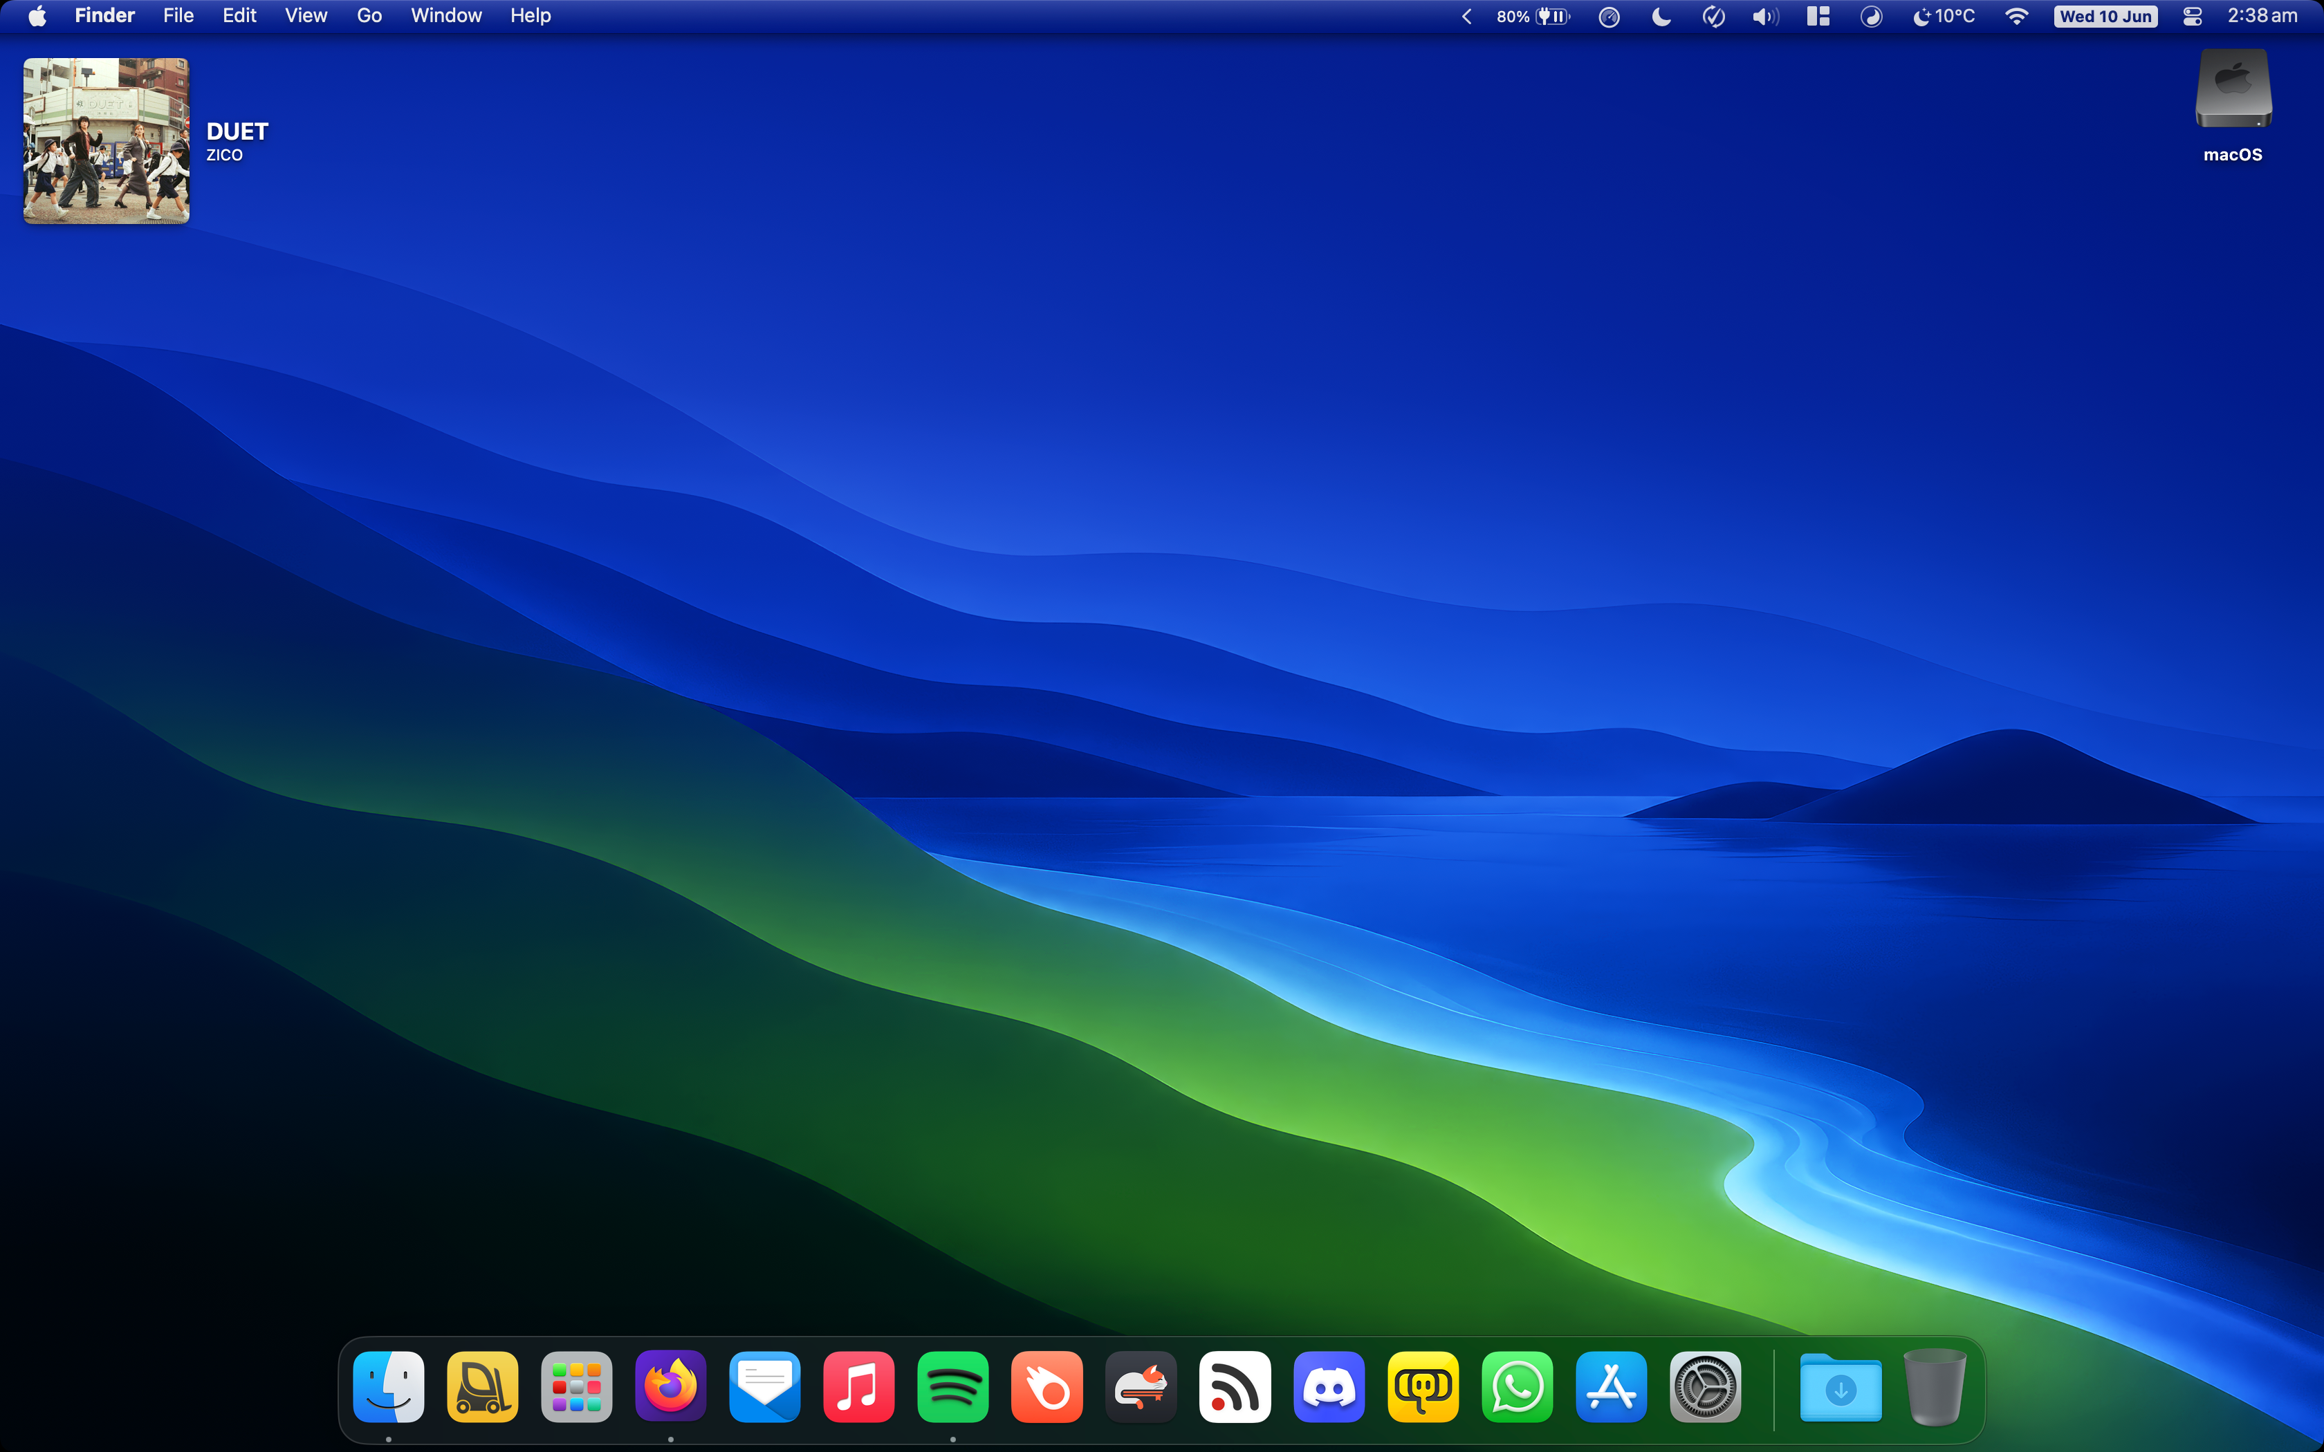Click the 2:38 am clock

[x=2262, y=17]
